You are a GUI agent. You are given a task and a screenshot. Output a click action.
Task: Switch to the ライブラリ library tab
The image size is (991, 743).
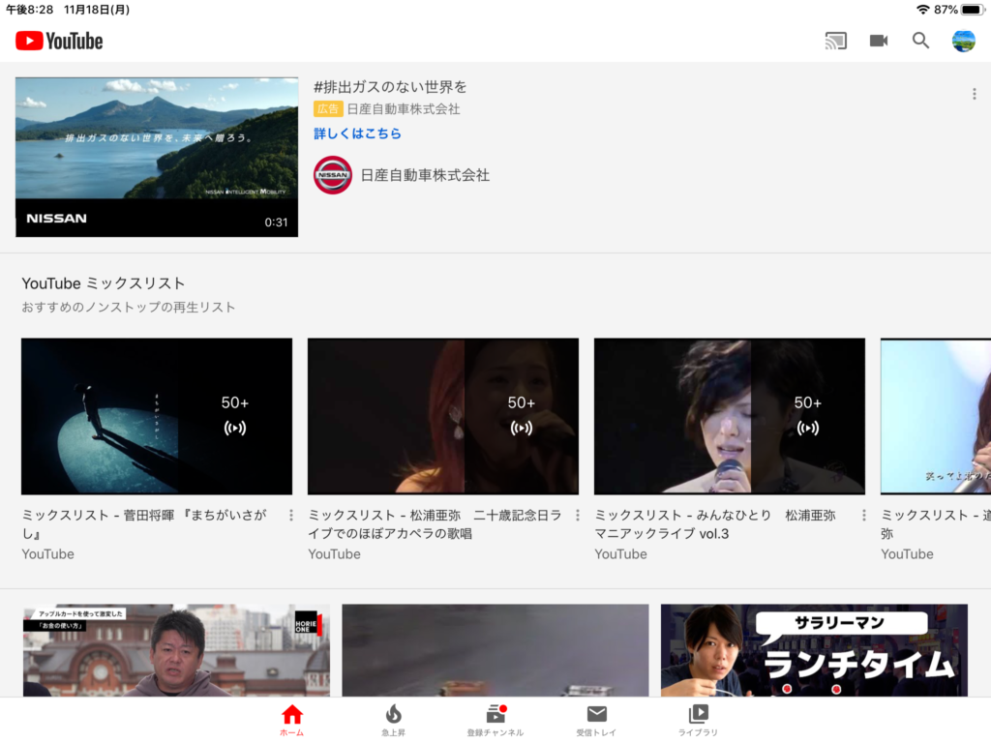(698, 720)
